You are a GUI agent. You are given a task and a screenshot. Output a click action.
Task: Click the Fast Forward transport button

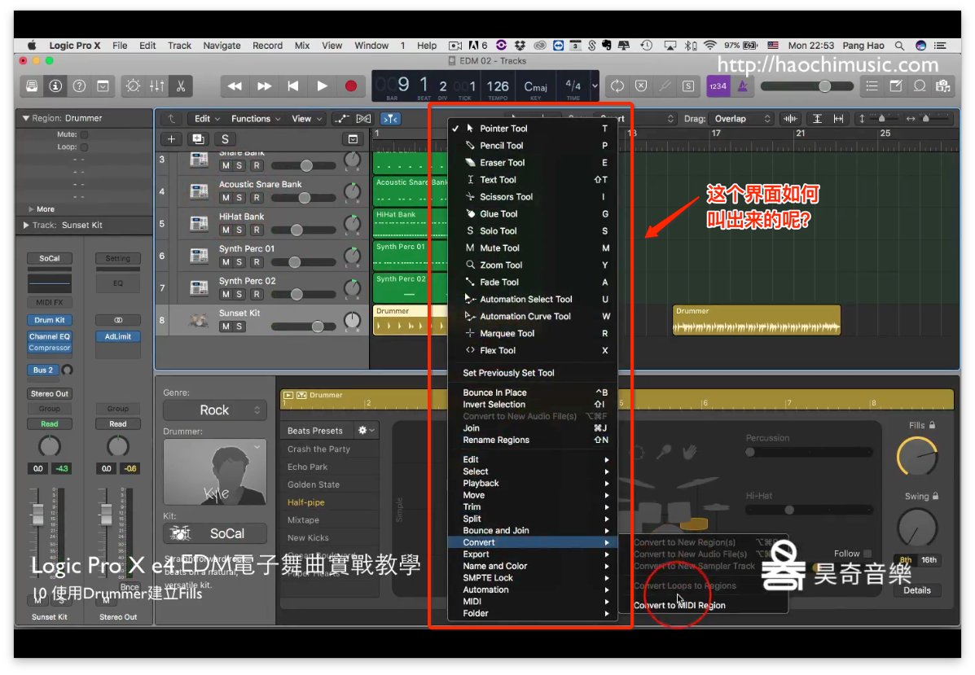coord(264,86)
